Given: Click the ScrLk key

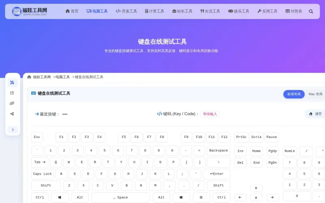Looking at the screenshot, I should [256, 137].
